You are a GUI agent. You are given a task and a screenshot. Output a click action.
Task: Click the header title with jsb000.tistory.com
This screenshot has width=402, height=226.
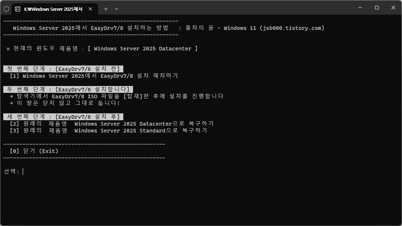coord(168,28)
